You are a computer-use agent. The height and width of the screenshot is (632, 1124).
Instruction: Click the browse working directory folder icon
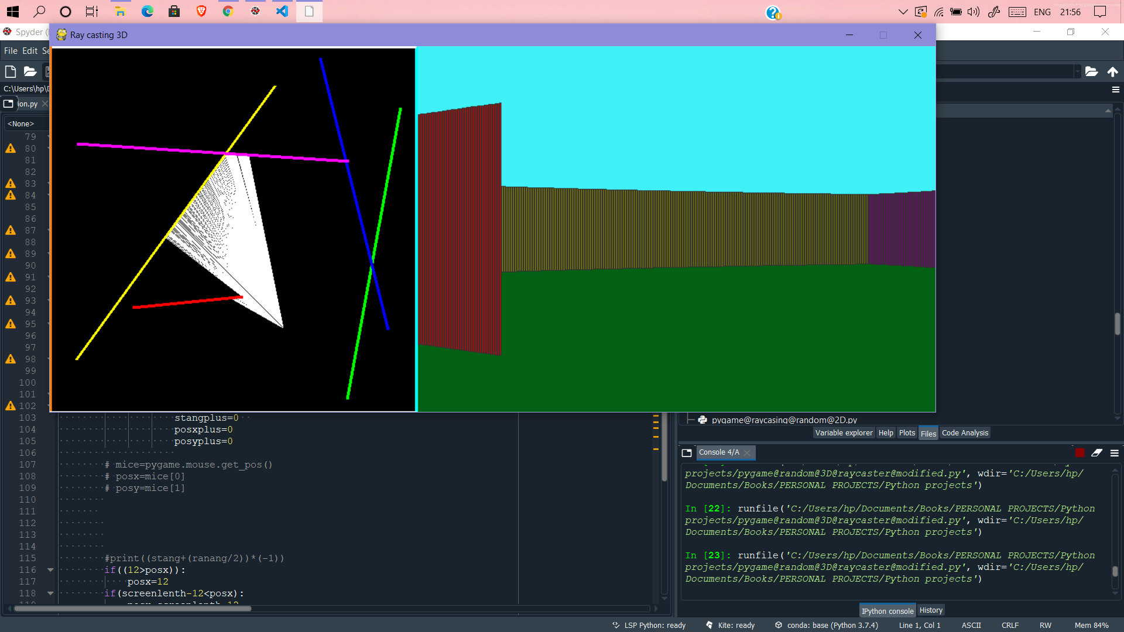pos(1091,71)
